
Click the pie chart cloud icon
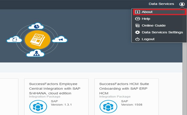(x=36, y=26)
